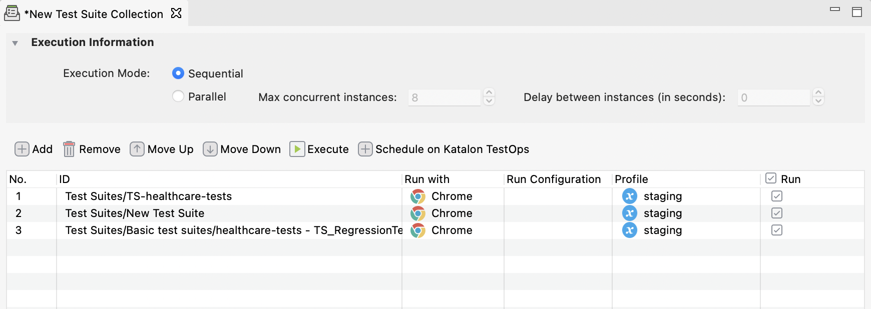Click Schedule on Katalon TestOps label

click(452, 149)
